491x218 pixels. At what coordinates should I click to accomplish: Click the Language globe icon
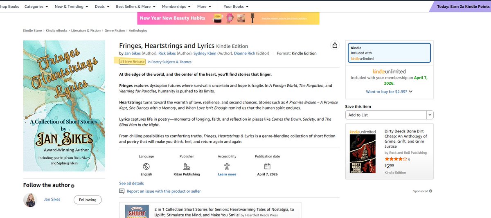(146, 166)
